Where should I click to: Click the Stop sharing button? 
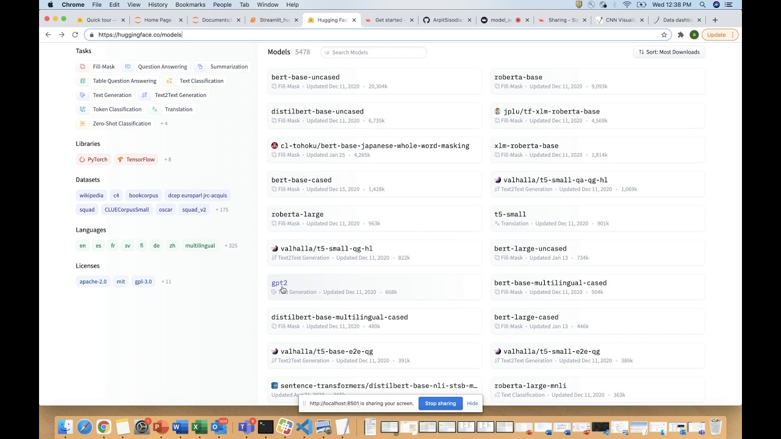(x=441, y=403)
